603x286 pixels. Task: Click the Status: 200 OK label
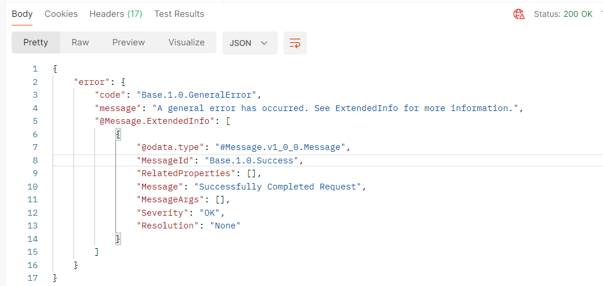[563, 14]
